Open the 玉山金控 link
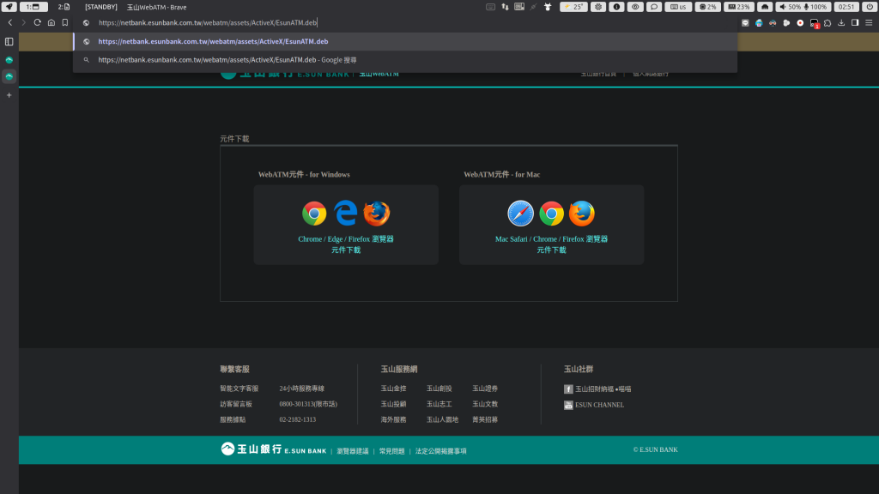 click(x=393, y=389)
